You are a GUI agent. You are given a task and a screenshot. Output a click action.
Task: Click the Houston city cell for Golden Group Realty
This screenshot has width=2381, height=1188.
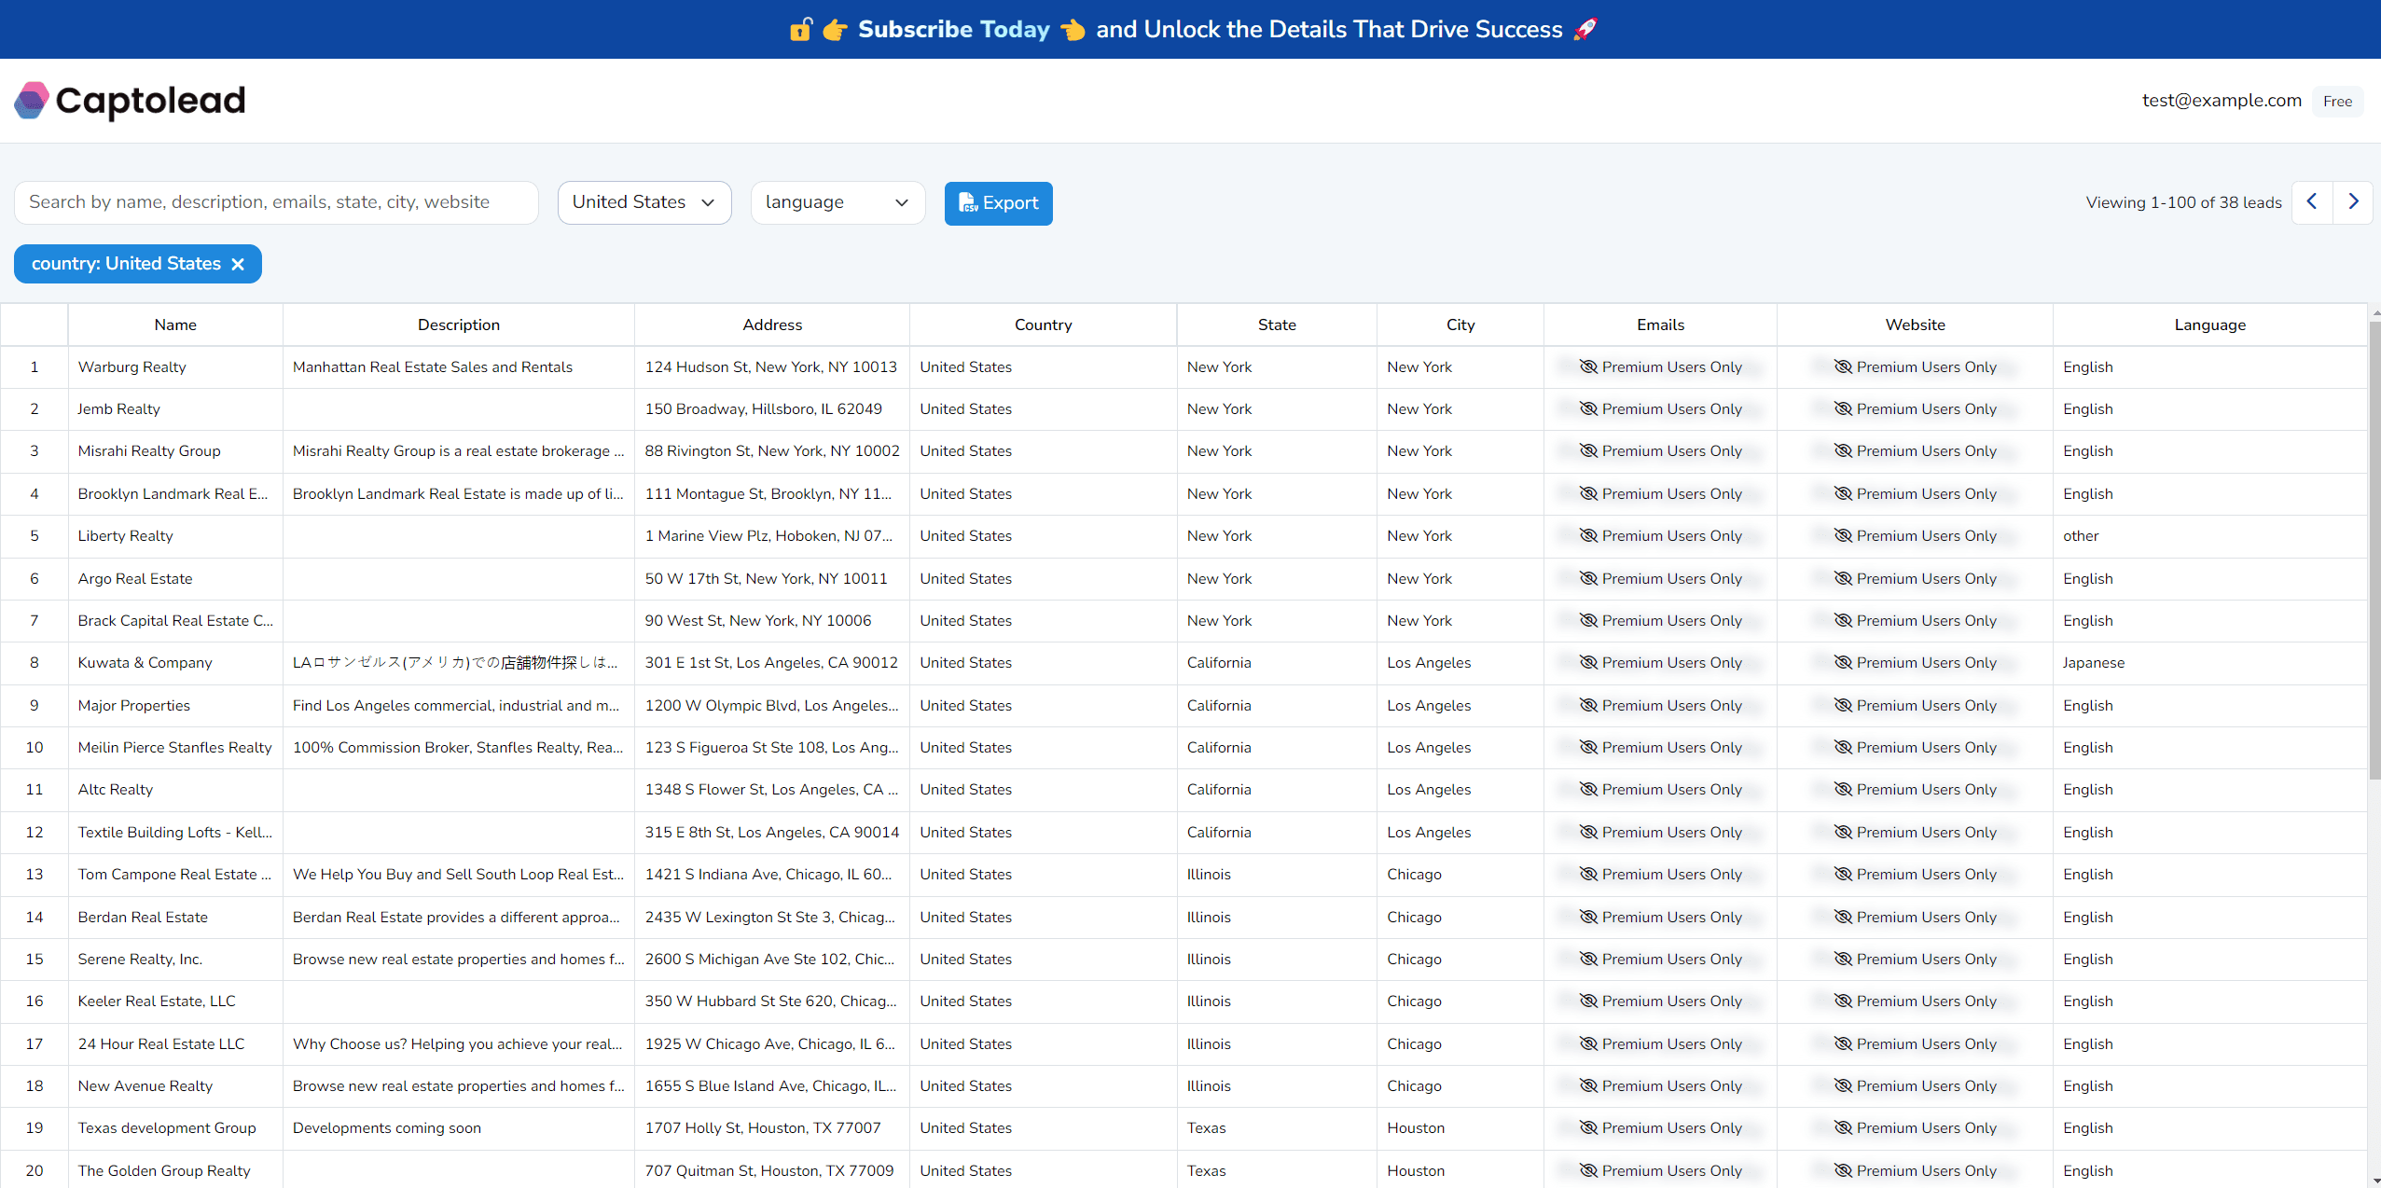1460,1170
